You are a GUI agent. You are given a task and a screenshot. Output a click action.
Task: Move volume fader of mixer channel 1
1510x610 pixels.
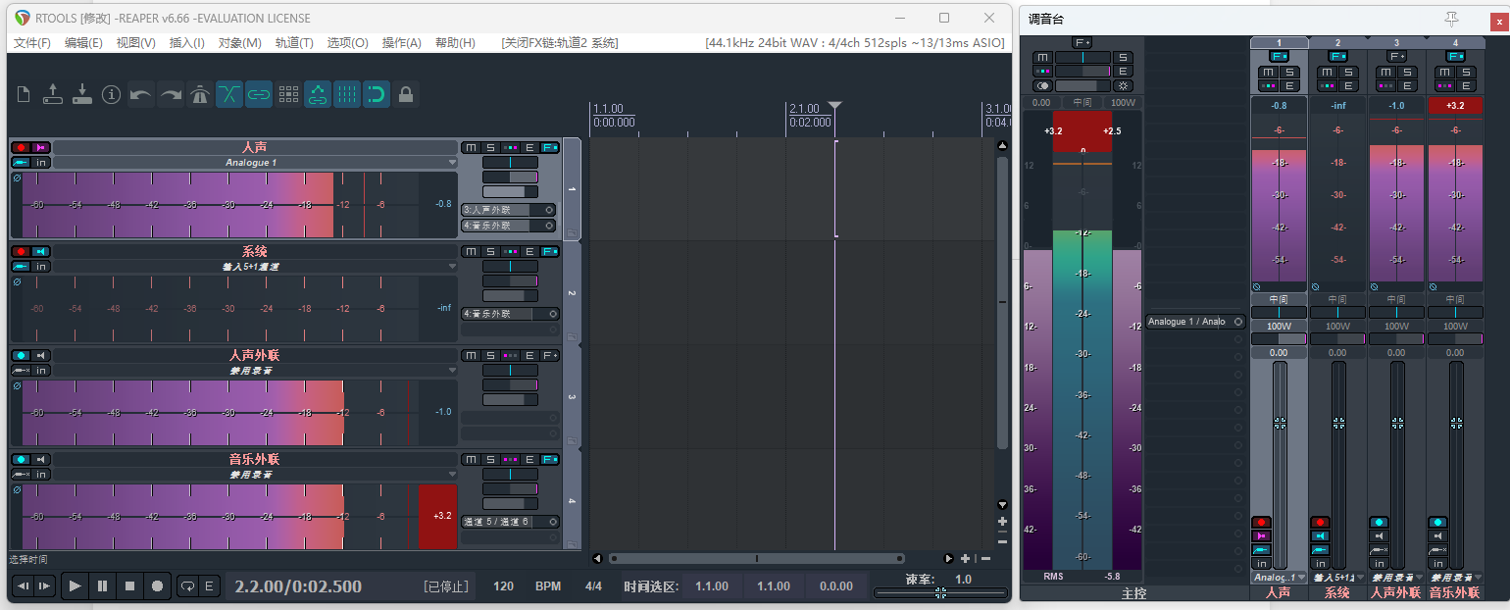[1280, 423]
